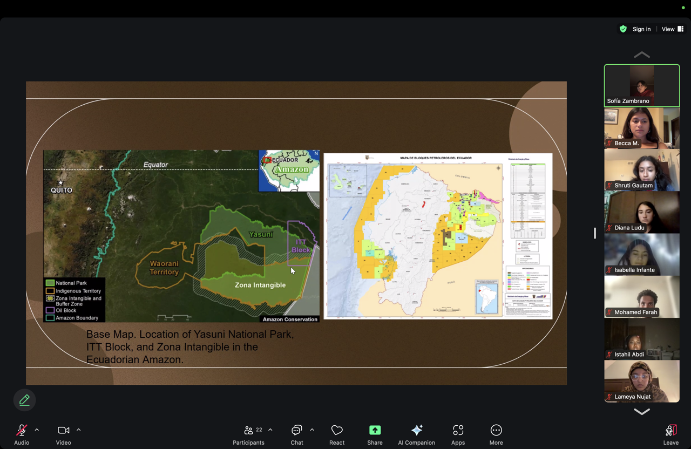Click the Sign in link
The width and height of the screenshot is (691, 449).
pyautogui.click(x=641, y=29)
